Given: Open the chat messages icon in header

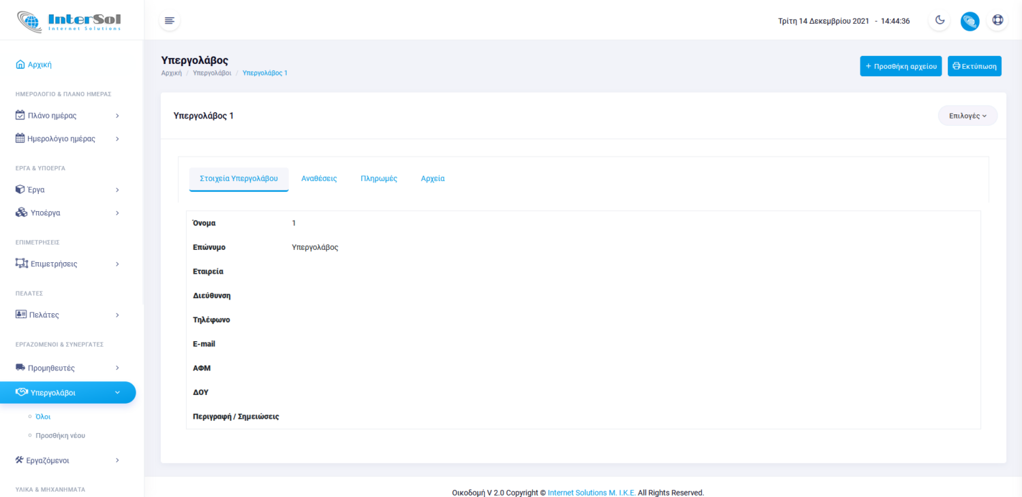Looking at the screenshot, I should [970, 21].
